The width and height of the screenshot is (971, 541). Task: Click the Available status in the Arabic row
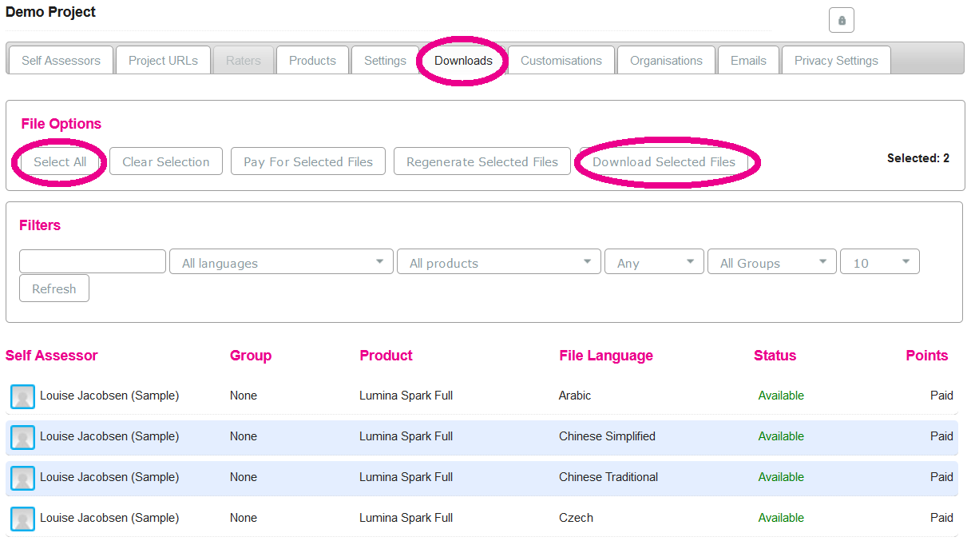tap(781, 396)
